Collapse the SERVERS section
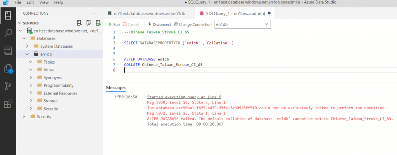This screenshot has width=397, height=155. [20, 23]
